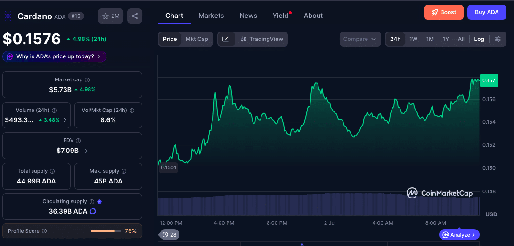Expand Volume (24h) details chevron
Viewport: 514px width, 246px height.
[x=65, y=120]
